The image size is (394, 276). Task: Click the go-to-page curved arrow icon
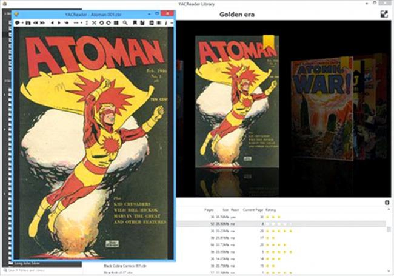[67, 22]
